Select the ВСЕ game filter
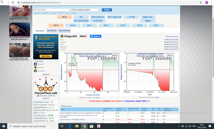The width and height of the screenshot is (214, 129). [65, 17]
